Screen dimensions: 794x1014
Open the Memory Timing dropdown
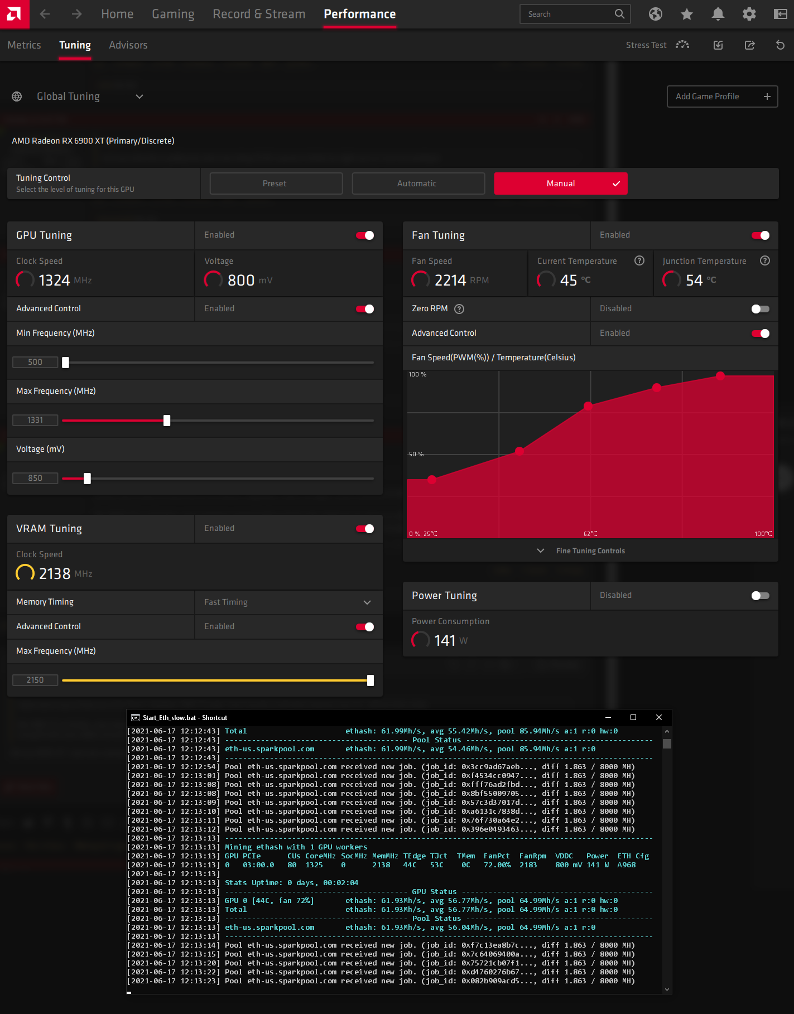pos(288,602)
